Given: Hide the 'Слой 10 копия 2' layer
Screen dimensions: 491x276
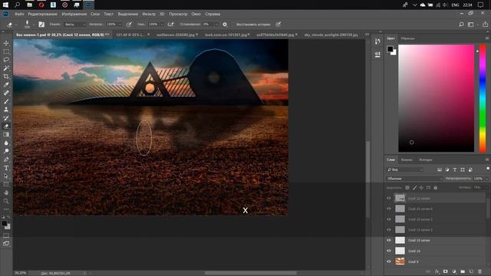Looking at the screenshot, I should [x=389, y=230].
